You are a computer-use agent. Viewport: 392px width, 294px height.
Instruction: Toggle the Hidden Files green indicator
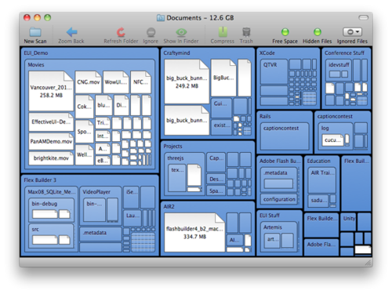click(318, 32)
